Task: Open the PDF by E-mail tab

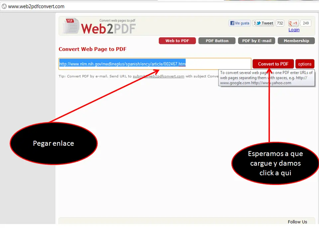Action: tap(257, 40)
